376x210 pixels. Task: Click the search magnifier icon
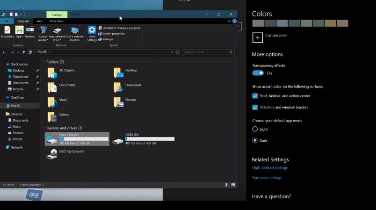[x=231, y=52]
